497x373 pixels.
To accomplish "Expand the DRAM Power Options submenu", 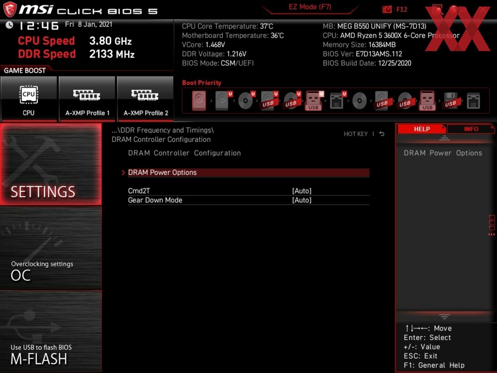I will pyautogui.click(x=248, y=173).
